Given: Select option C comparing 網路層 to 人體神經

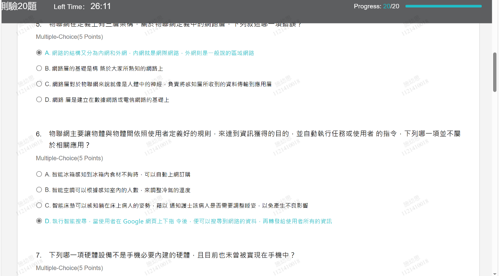Looking at the screenshot, I should pyautogui.click(x=39, y=84).
